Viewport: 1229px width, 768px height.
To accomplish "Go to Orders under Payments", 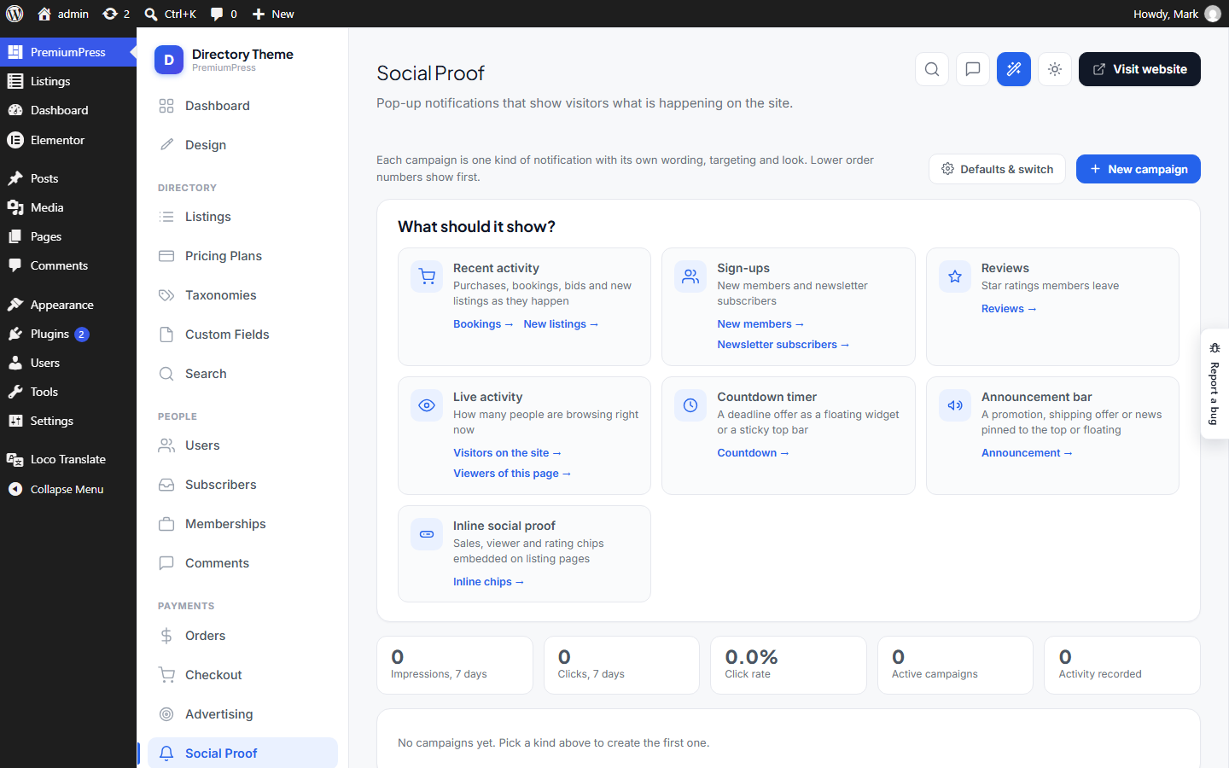I will 242,636.
